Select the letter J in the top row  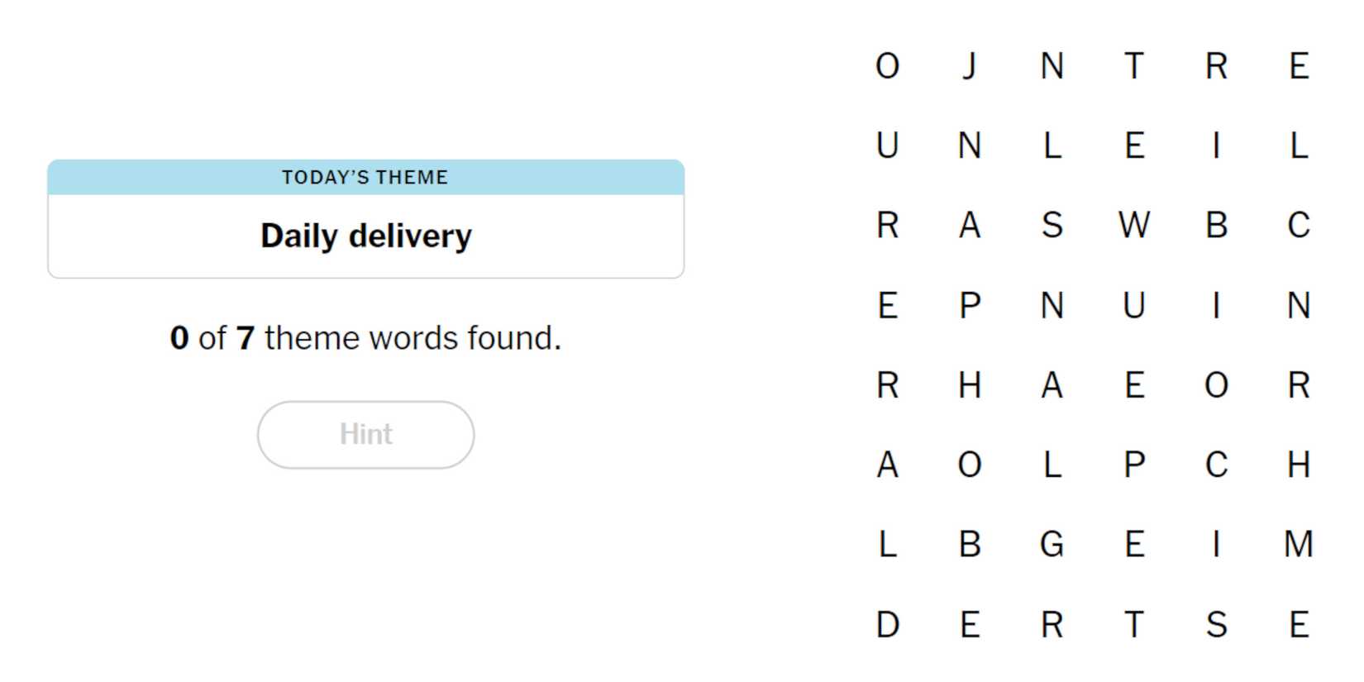point(969,66)
